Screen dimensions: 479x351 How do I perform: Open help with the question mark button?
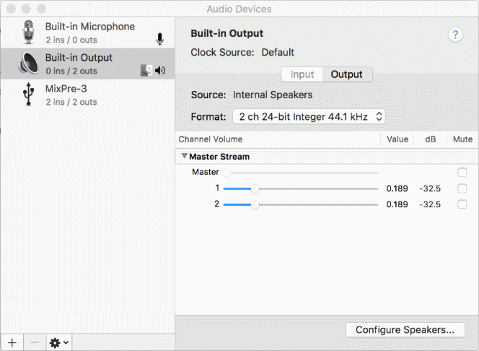455,35
